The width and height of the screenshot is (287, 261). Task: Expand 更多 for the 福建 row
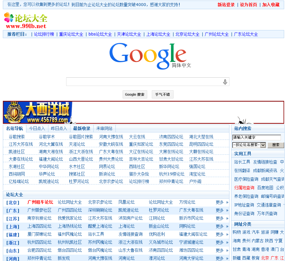[222, 235]
